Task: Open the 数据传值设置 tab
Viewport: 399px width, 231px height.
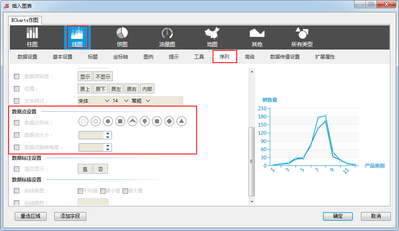Action: [x=285, y=57]
